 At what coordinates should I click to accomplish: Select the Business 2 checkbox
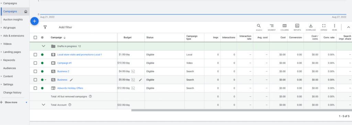point(35,71)
